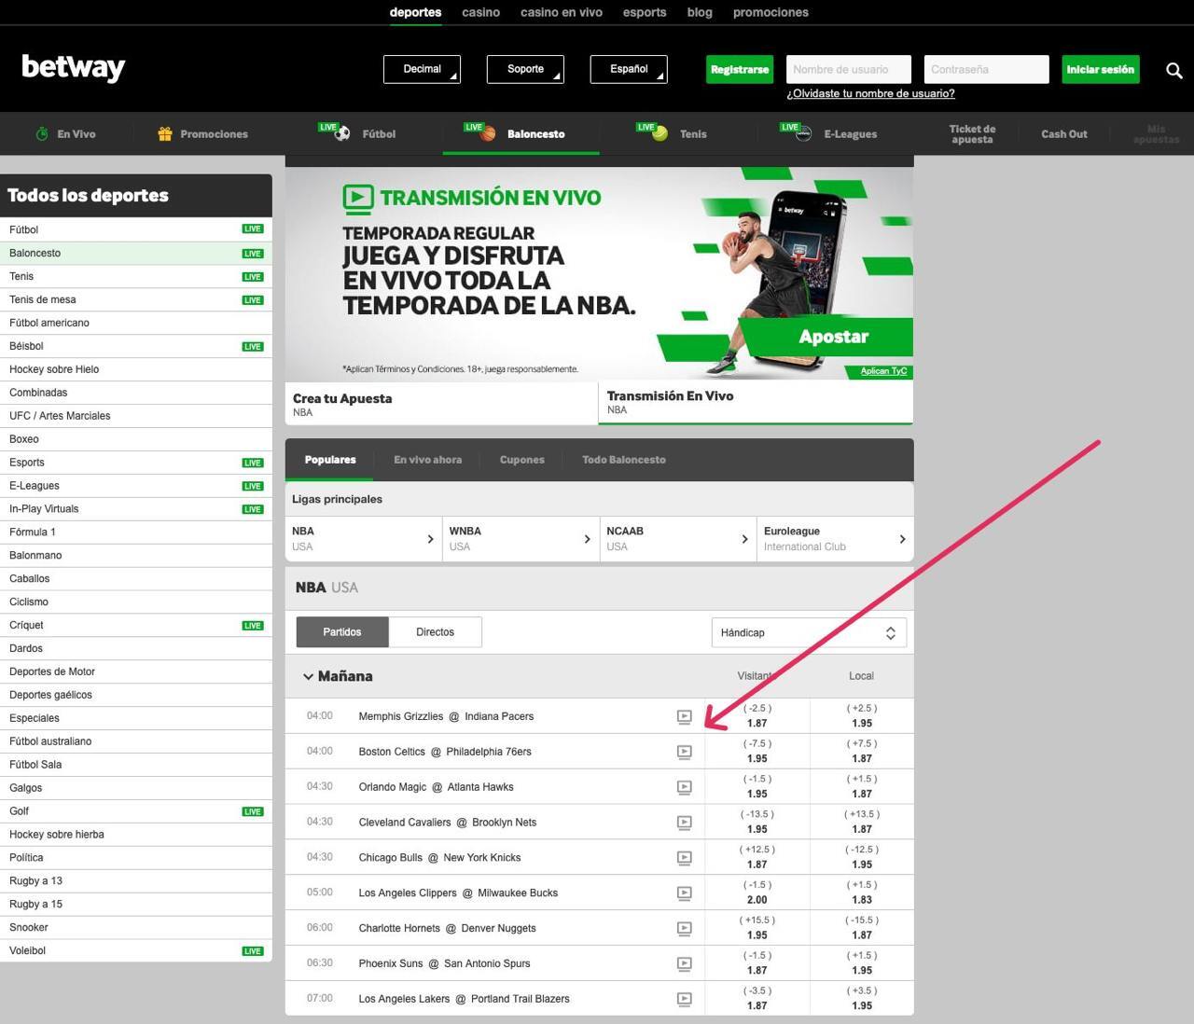Open En Vivo stopwatch icon section
Image resolution: width=1194 pixels, height=1024 pixels.
tap(65, 134)
